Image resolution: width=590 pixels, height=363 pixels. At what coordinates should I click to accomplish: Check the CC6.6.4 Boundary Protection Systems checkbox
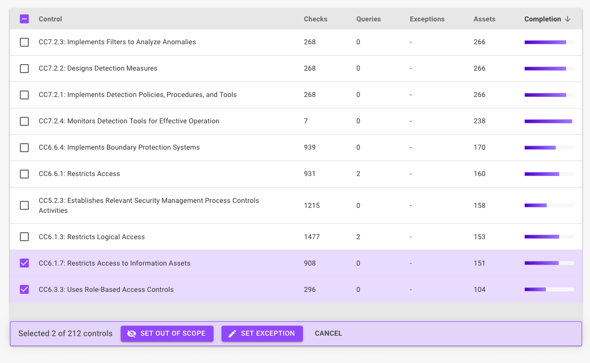click(24, 148)
